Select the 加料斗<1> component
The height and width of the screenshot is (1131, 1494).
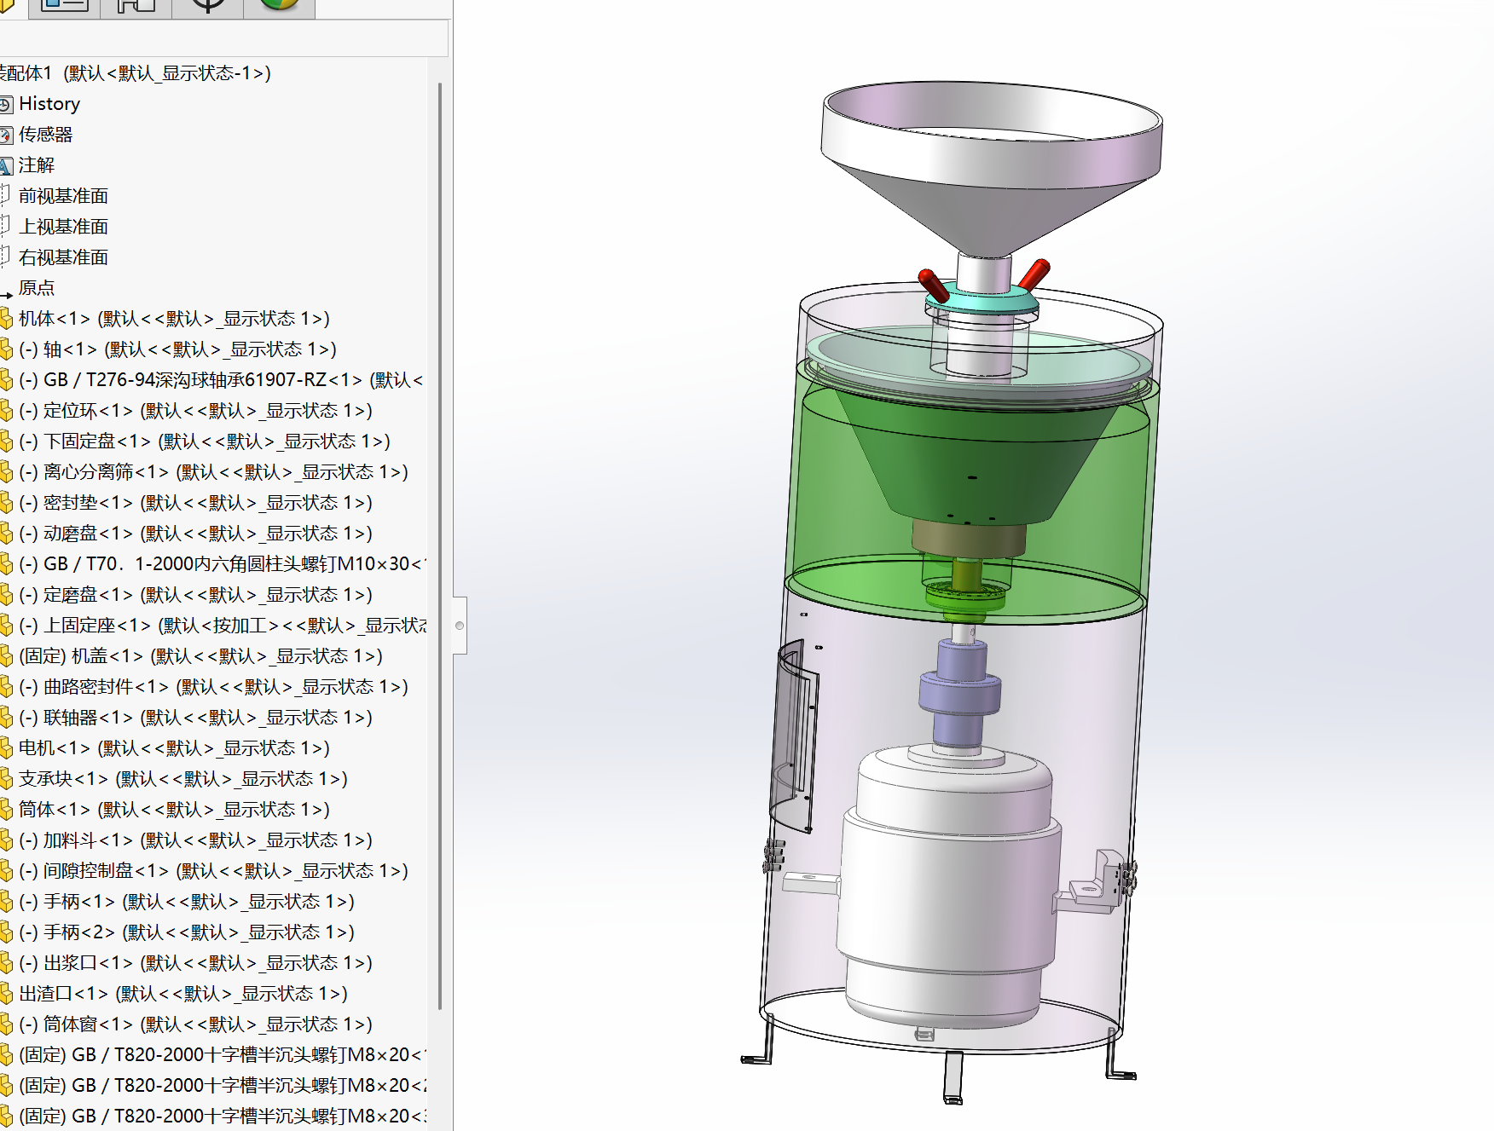coord(195,840)
